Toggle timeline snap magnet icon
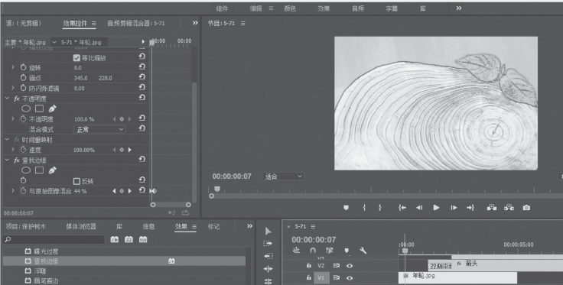563x285 pixels. 312,251
